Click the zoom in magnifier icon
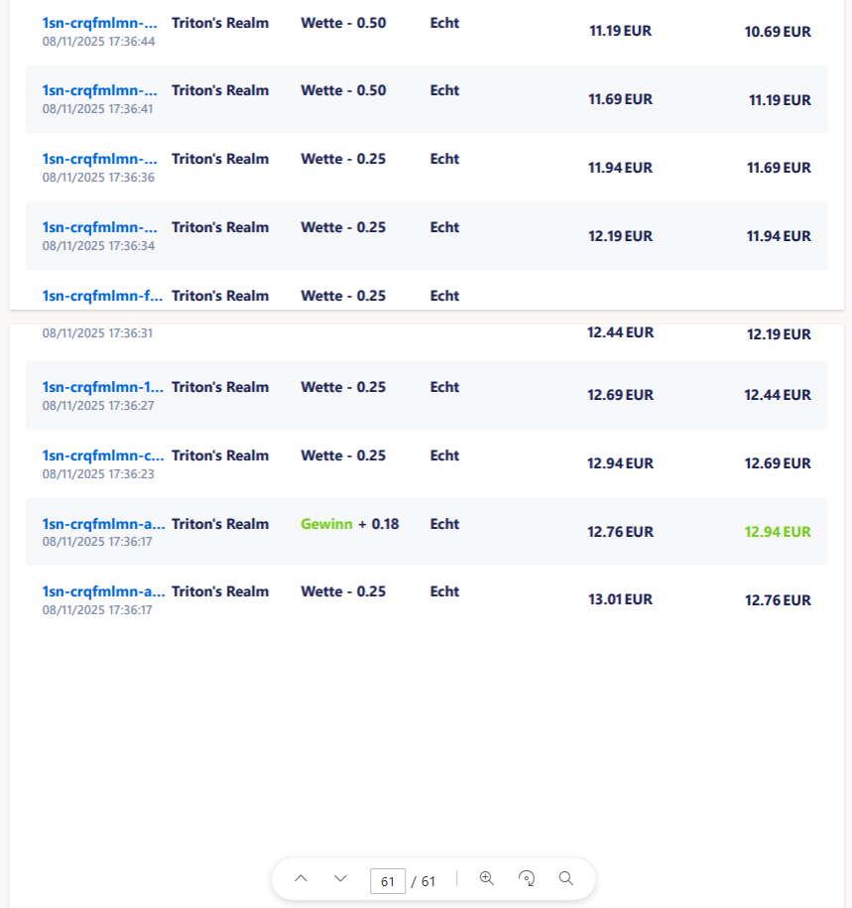This screenshot has width=852, height=908. coord(486,879)
